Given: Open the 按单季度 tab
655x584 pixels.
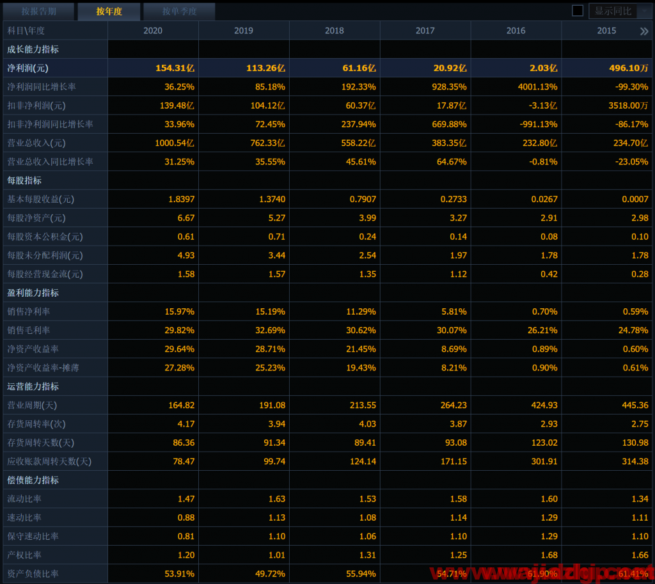Looking at the screenshot, I should [x=179, y=12].
